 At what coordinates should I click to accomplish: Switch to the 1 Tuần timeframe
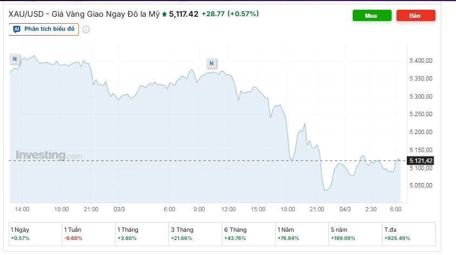tap(88, 233)
